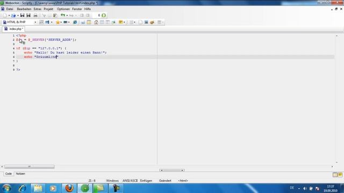This screenshot has height=193, width=344.
Task: Switch to the Notizen tab
Action: coord(20,174)
